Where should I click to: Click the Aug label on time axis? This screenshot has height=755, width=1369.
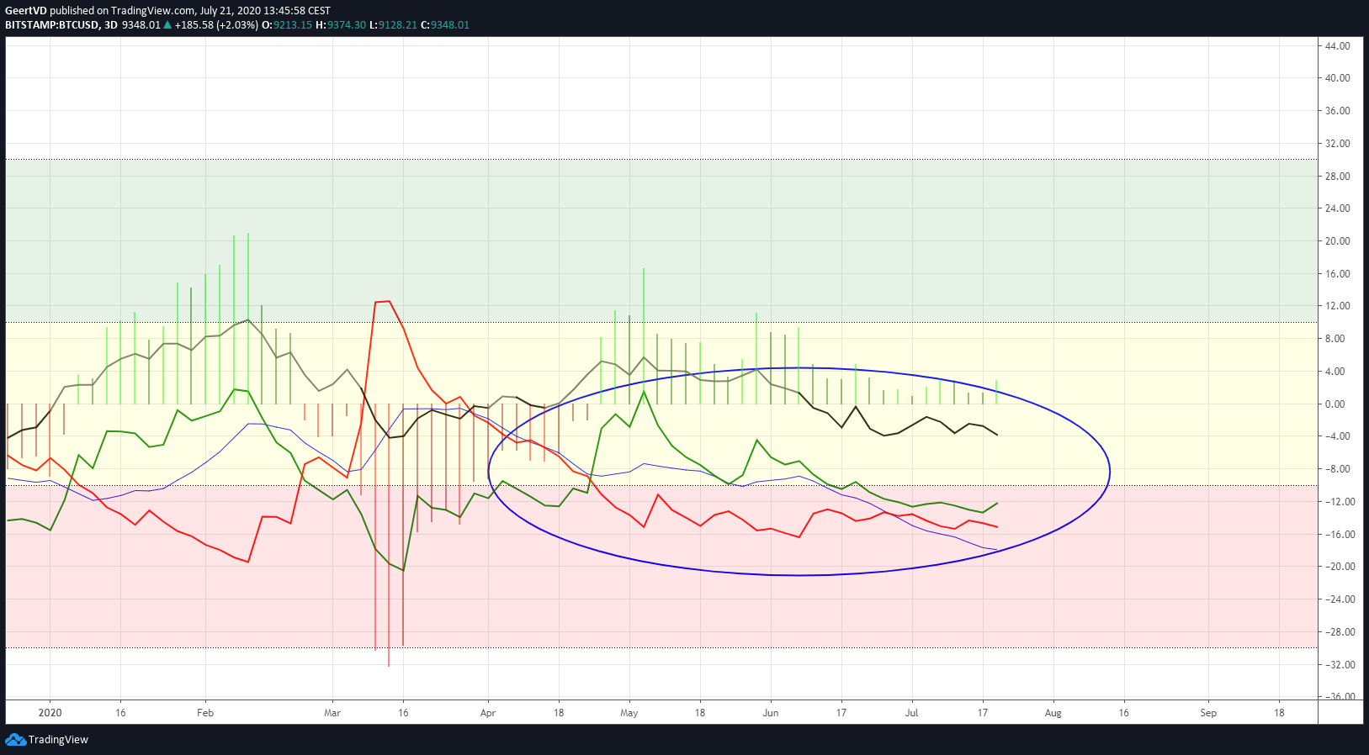coord(1053,713)
